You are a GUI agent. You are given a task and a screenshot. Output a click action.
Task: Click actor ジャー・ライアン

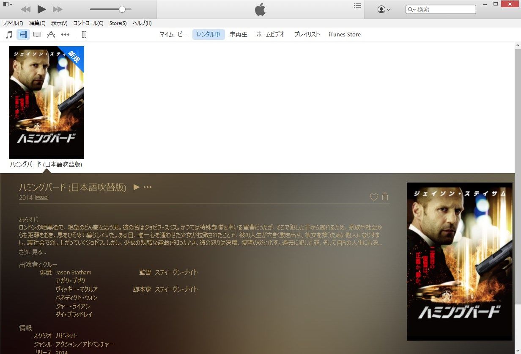73,306
